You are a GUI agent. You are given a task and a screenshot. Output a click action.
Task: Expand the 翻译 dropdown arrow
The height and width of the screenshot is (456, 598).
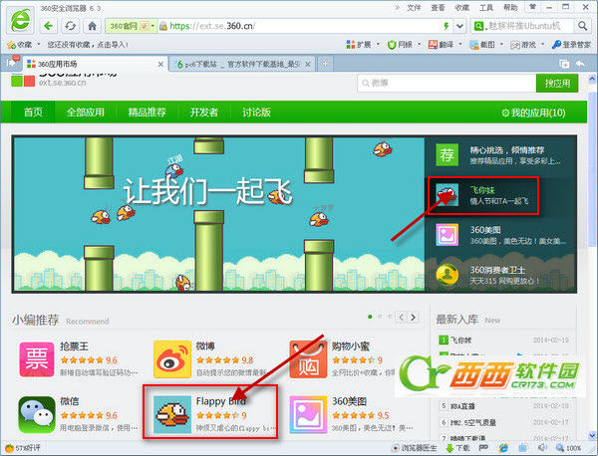click(460, 45)
